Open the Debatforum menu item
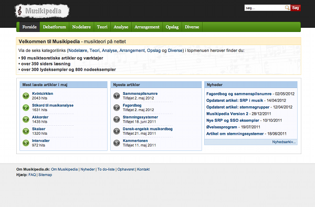 click(x=55, y=27)
